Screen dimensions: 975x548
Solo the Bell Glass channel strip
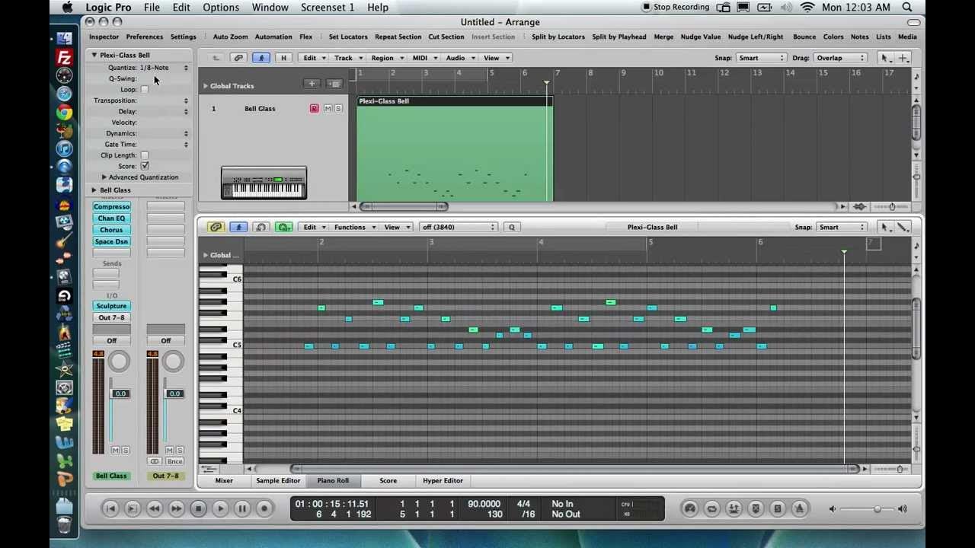125,450
